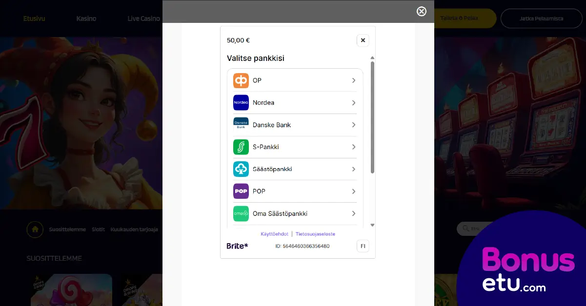Open the Käyttöehdot link
This screenshot has height=306, width=586.
click(274, 234)
